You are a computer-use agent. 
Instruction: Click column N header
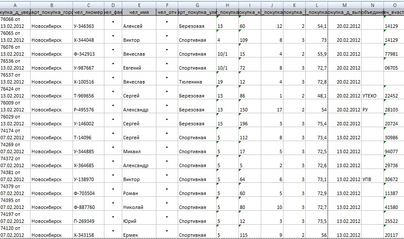(373, 5)
